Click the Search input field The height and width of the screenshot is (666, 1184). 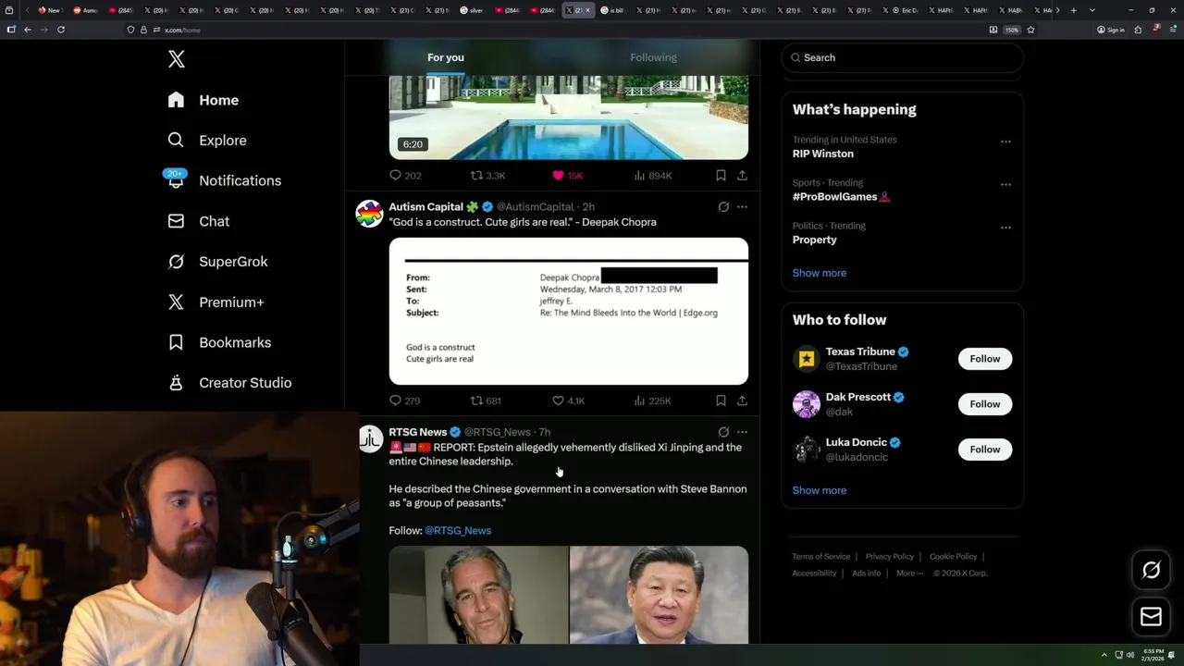tap(902, 57)
